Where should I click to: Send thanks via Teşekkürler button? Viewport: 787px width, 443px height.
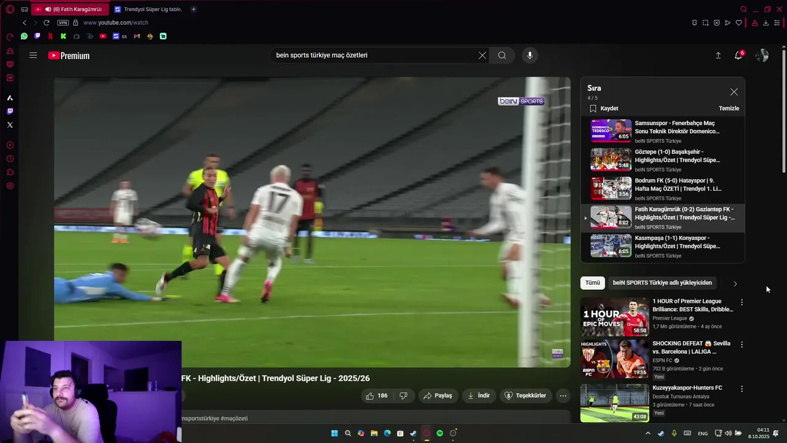click(526, 396)
